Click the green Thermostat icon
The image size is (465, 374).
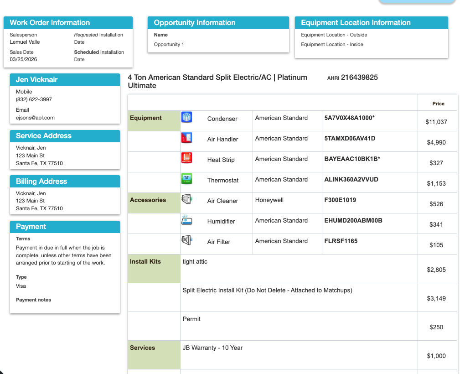pos(187,179)
